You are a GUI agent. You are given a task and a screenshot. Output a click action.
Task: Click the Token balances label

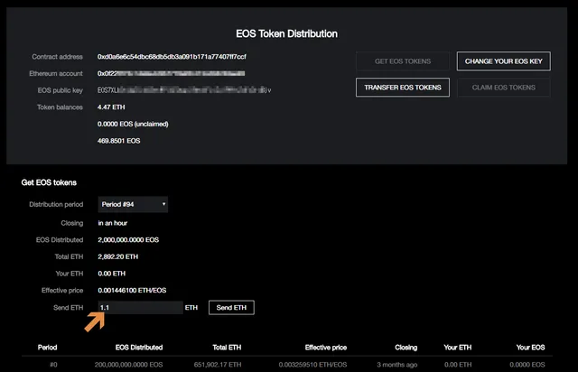[x=60, y=107]
